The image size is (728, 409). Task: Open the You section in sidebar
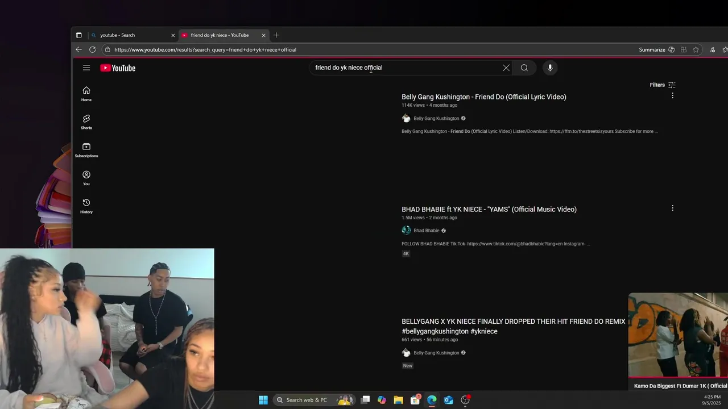point(86,178)
